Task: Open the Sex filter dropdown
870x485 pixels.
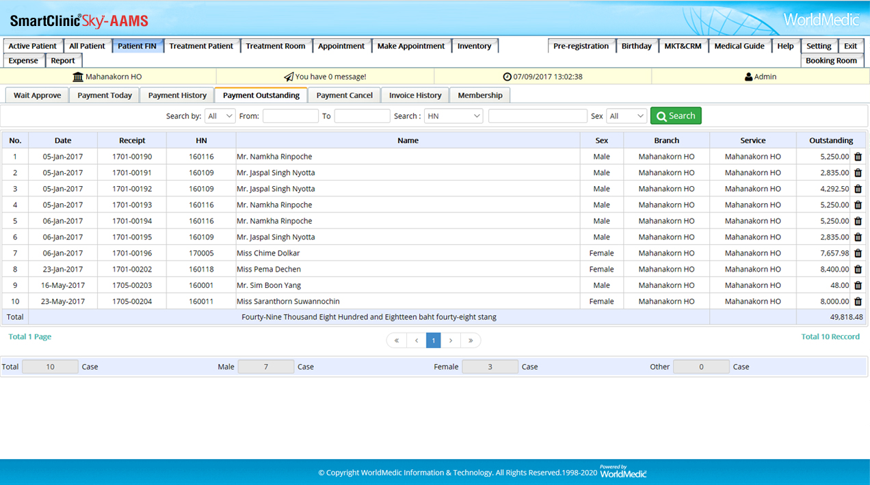Action: [x=627, y=116]
